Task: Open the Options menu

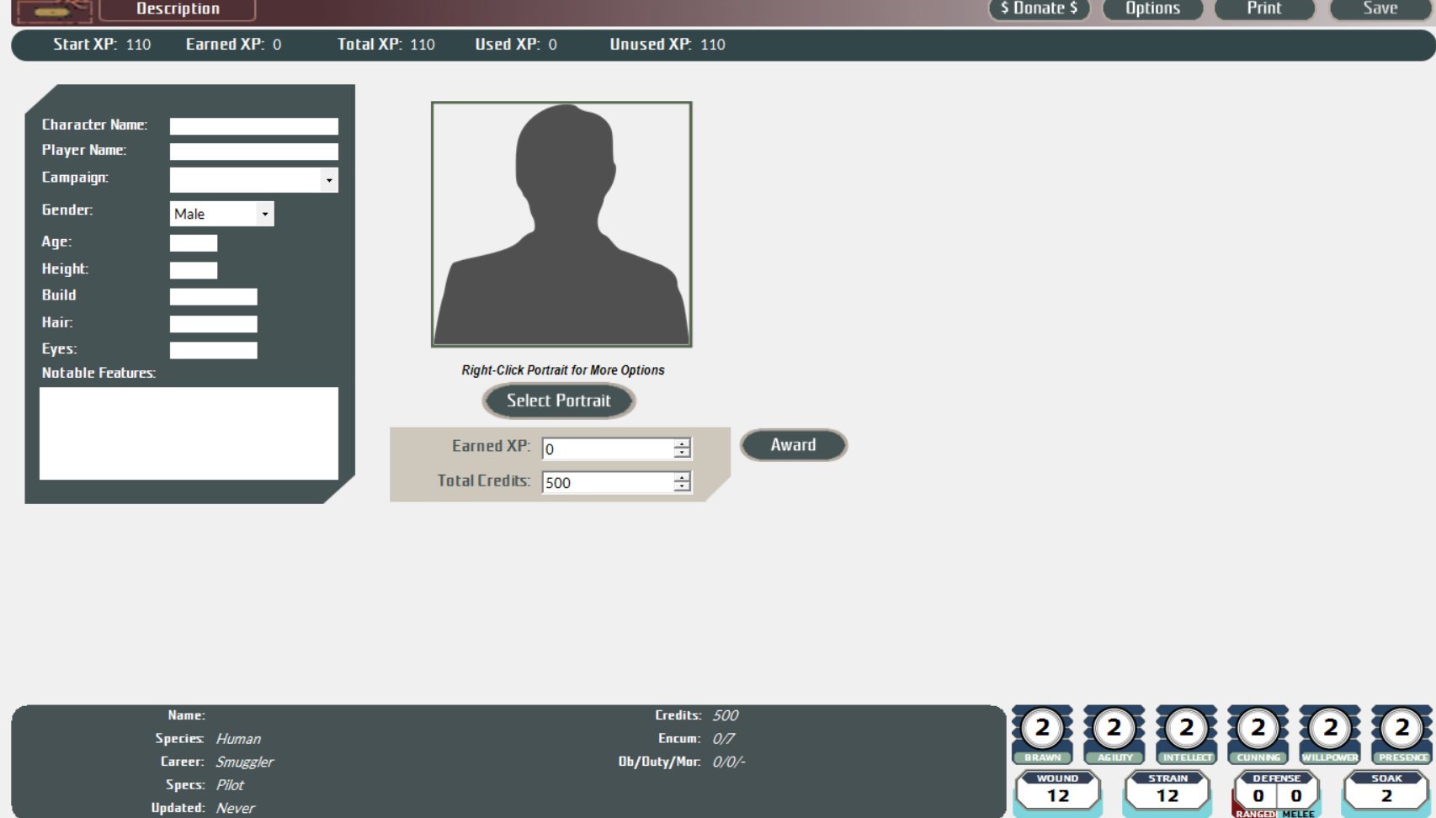Action: click(x=1151, y=9)
